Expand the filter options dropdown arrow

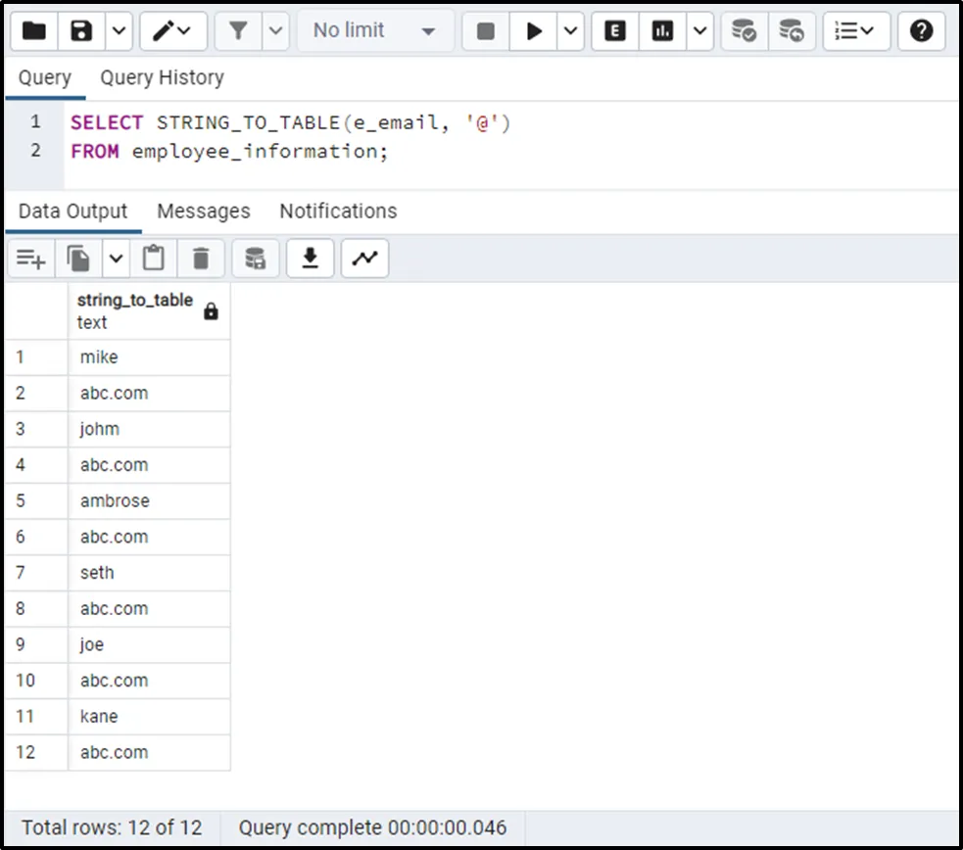pyautogui.click(x=276, y=31)
